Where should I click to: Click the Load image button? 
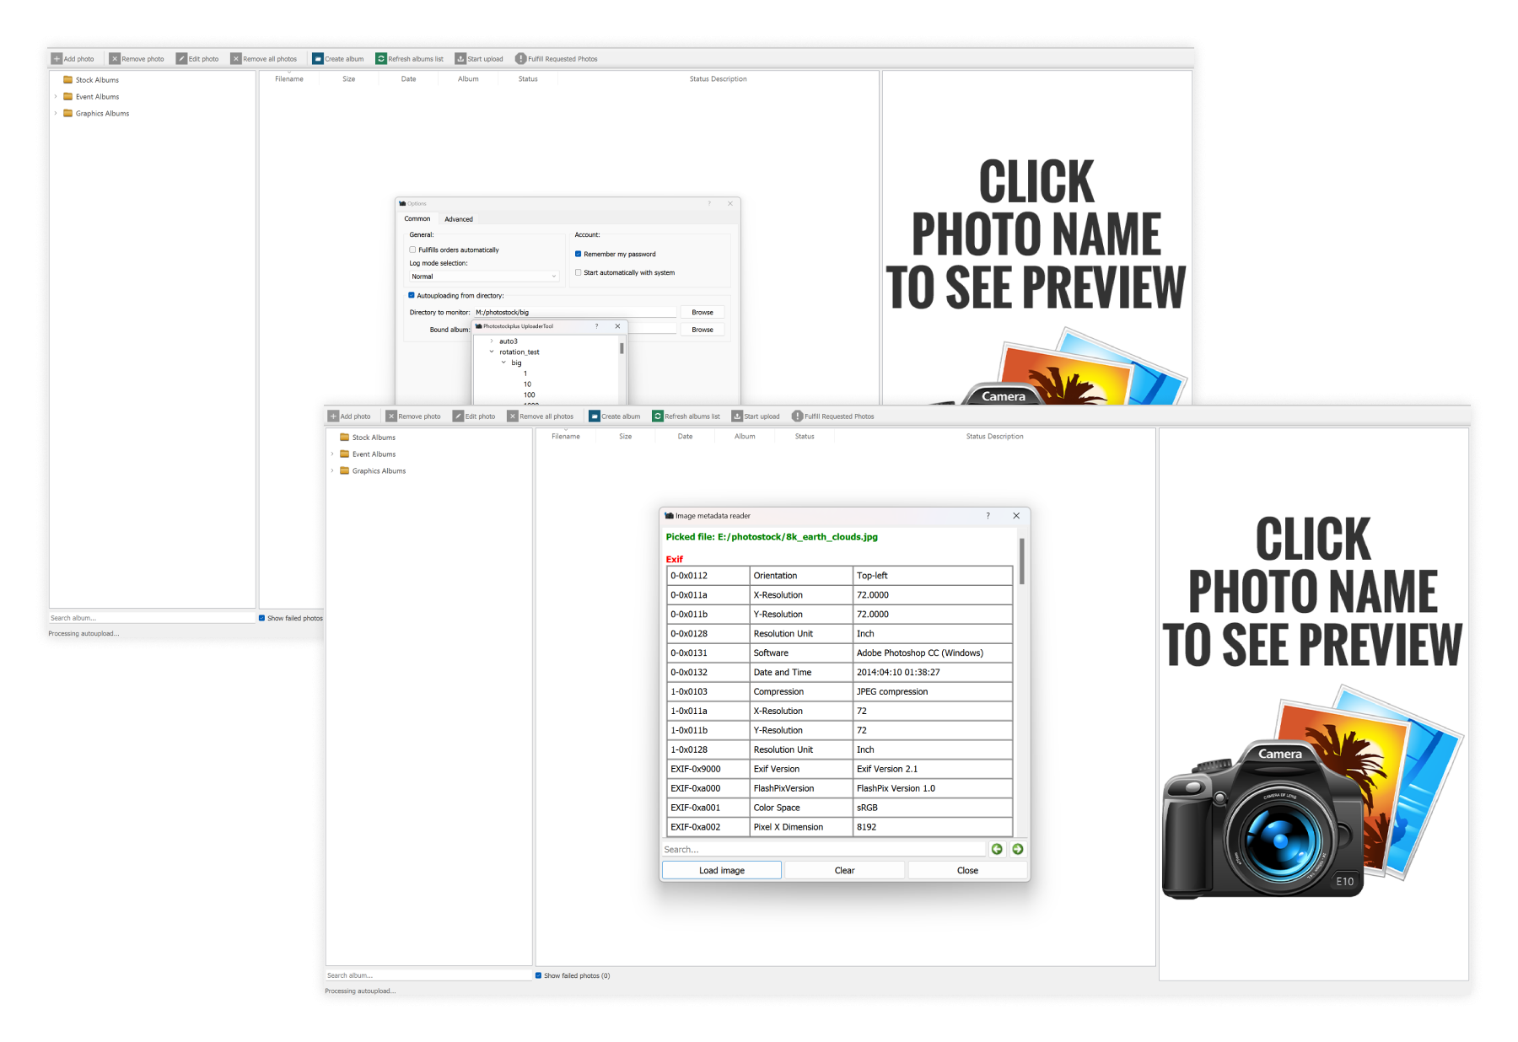(722, 871)
